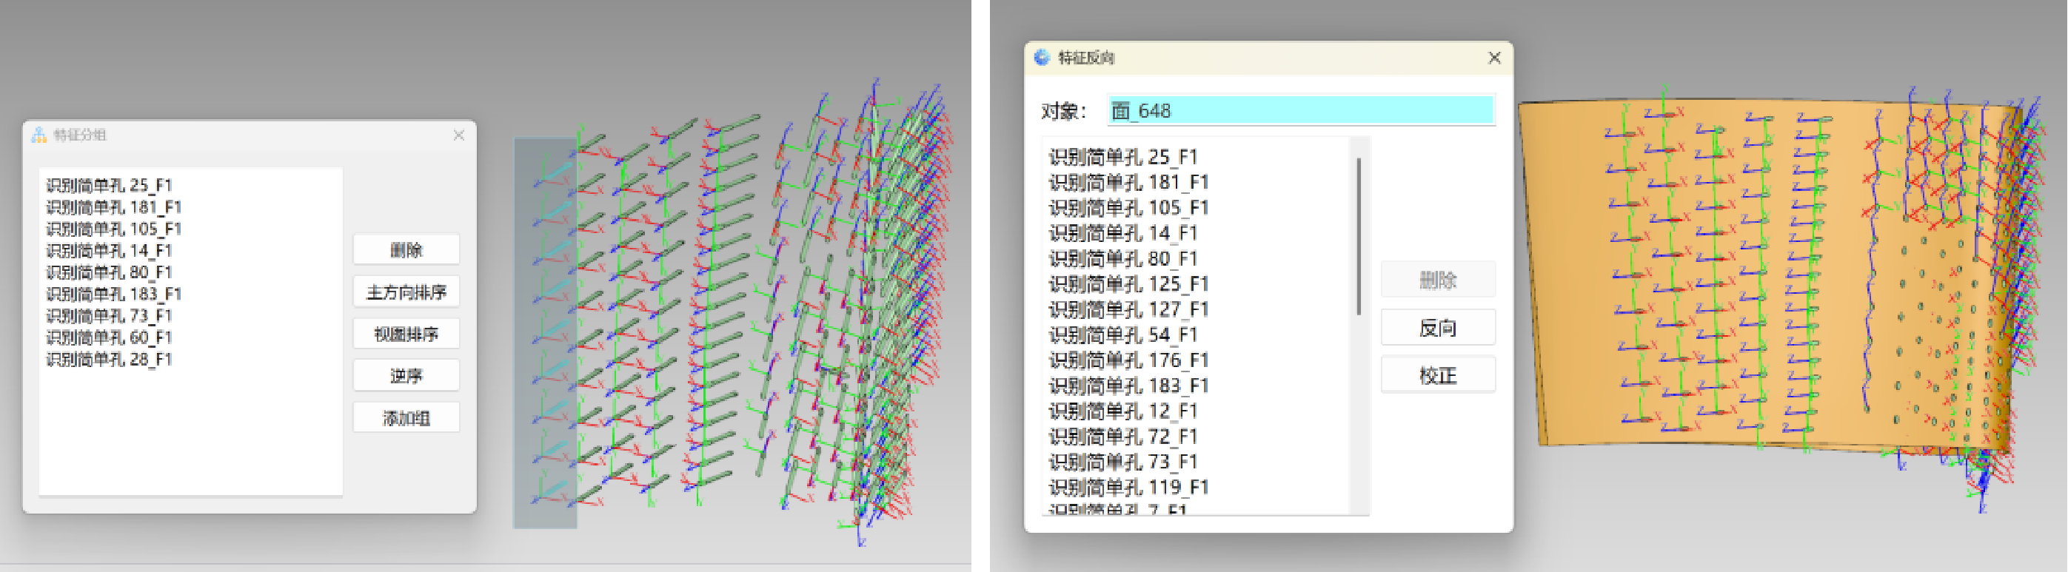Close the 特征分组 dialog
Viewport: 2068px width, 572px height.
458,135
